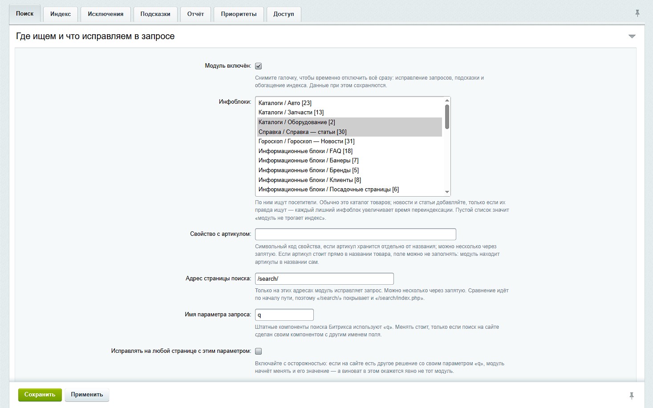Click the pin icon in bottom bar
Viewport: 653px width, 408px height.
click(x=631, y=396)
